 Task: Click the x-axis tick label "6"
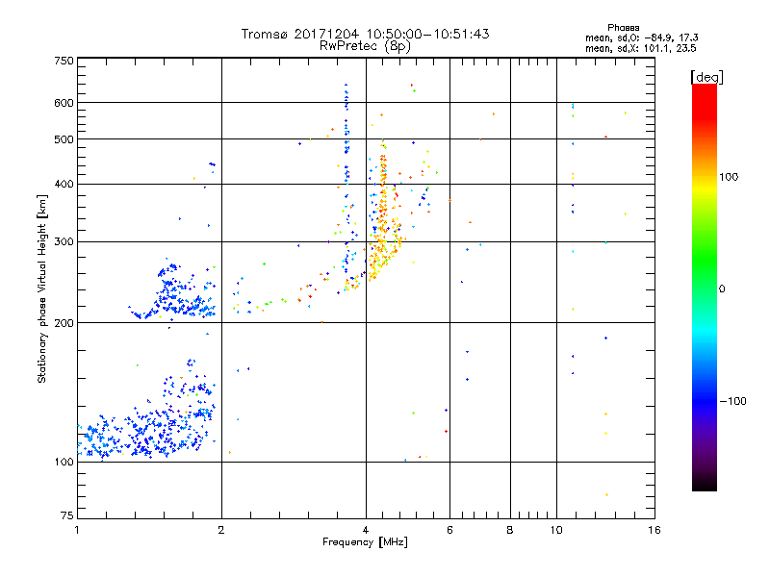click(449, 530)
